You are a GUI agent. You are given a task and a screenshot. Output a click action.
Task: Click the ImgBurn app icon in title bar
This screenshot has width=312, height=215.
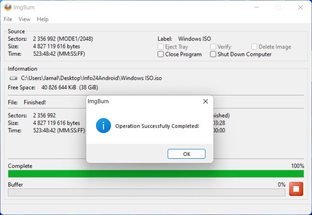pyautogui.click(x=8, y=7)
